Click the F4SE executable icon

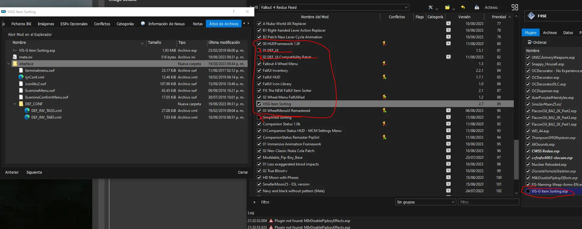click(x=531, y=16)
